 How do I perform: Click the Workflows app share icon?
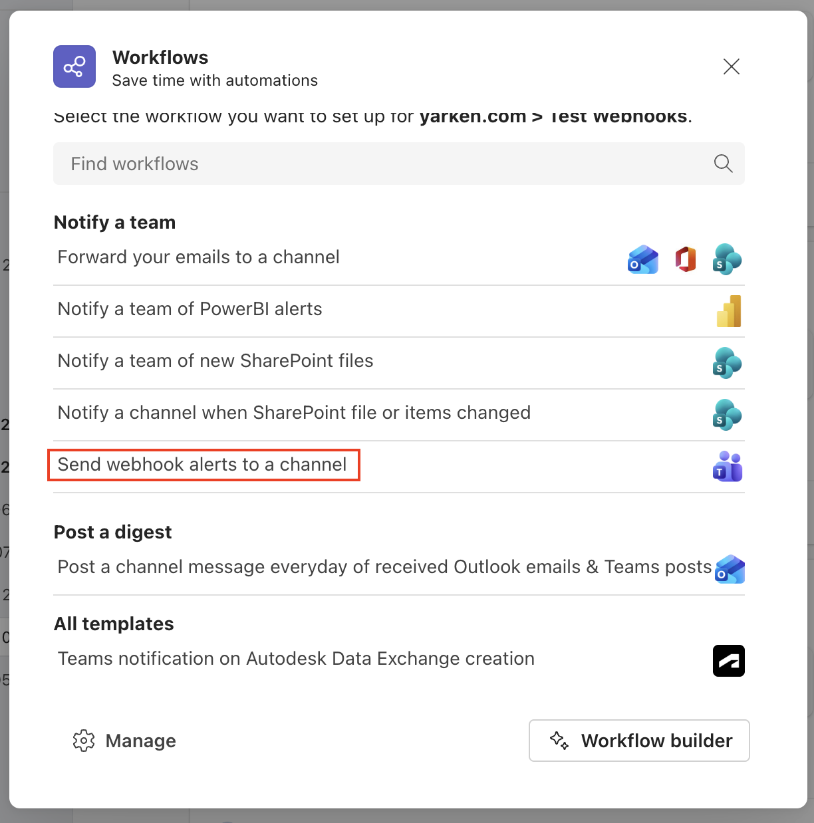coord(74,66)
